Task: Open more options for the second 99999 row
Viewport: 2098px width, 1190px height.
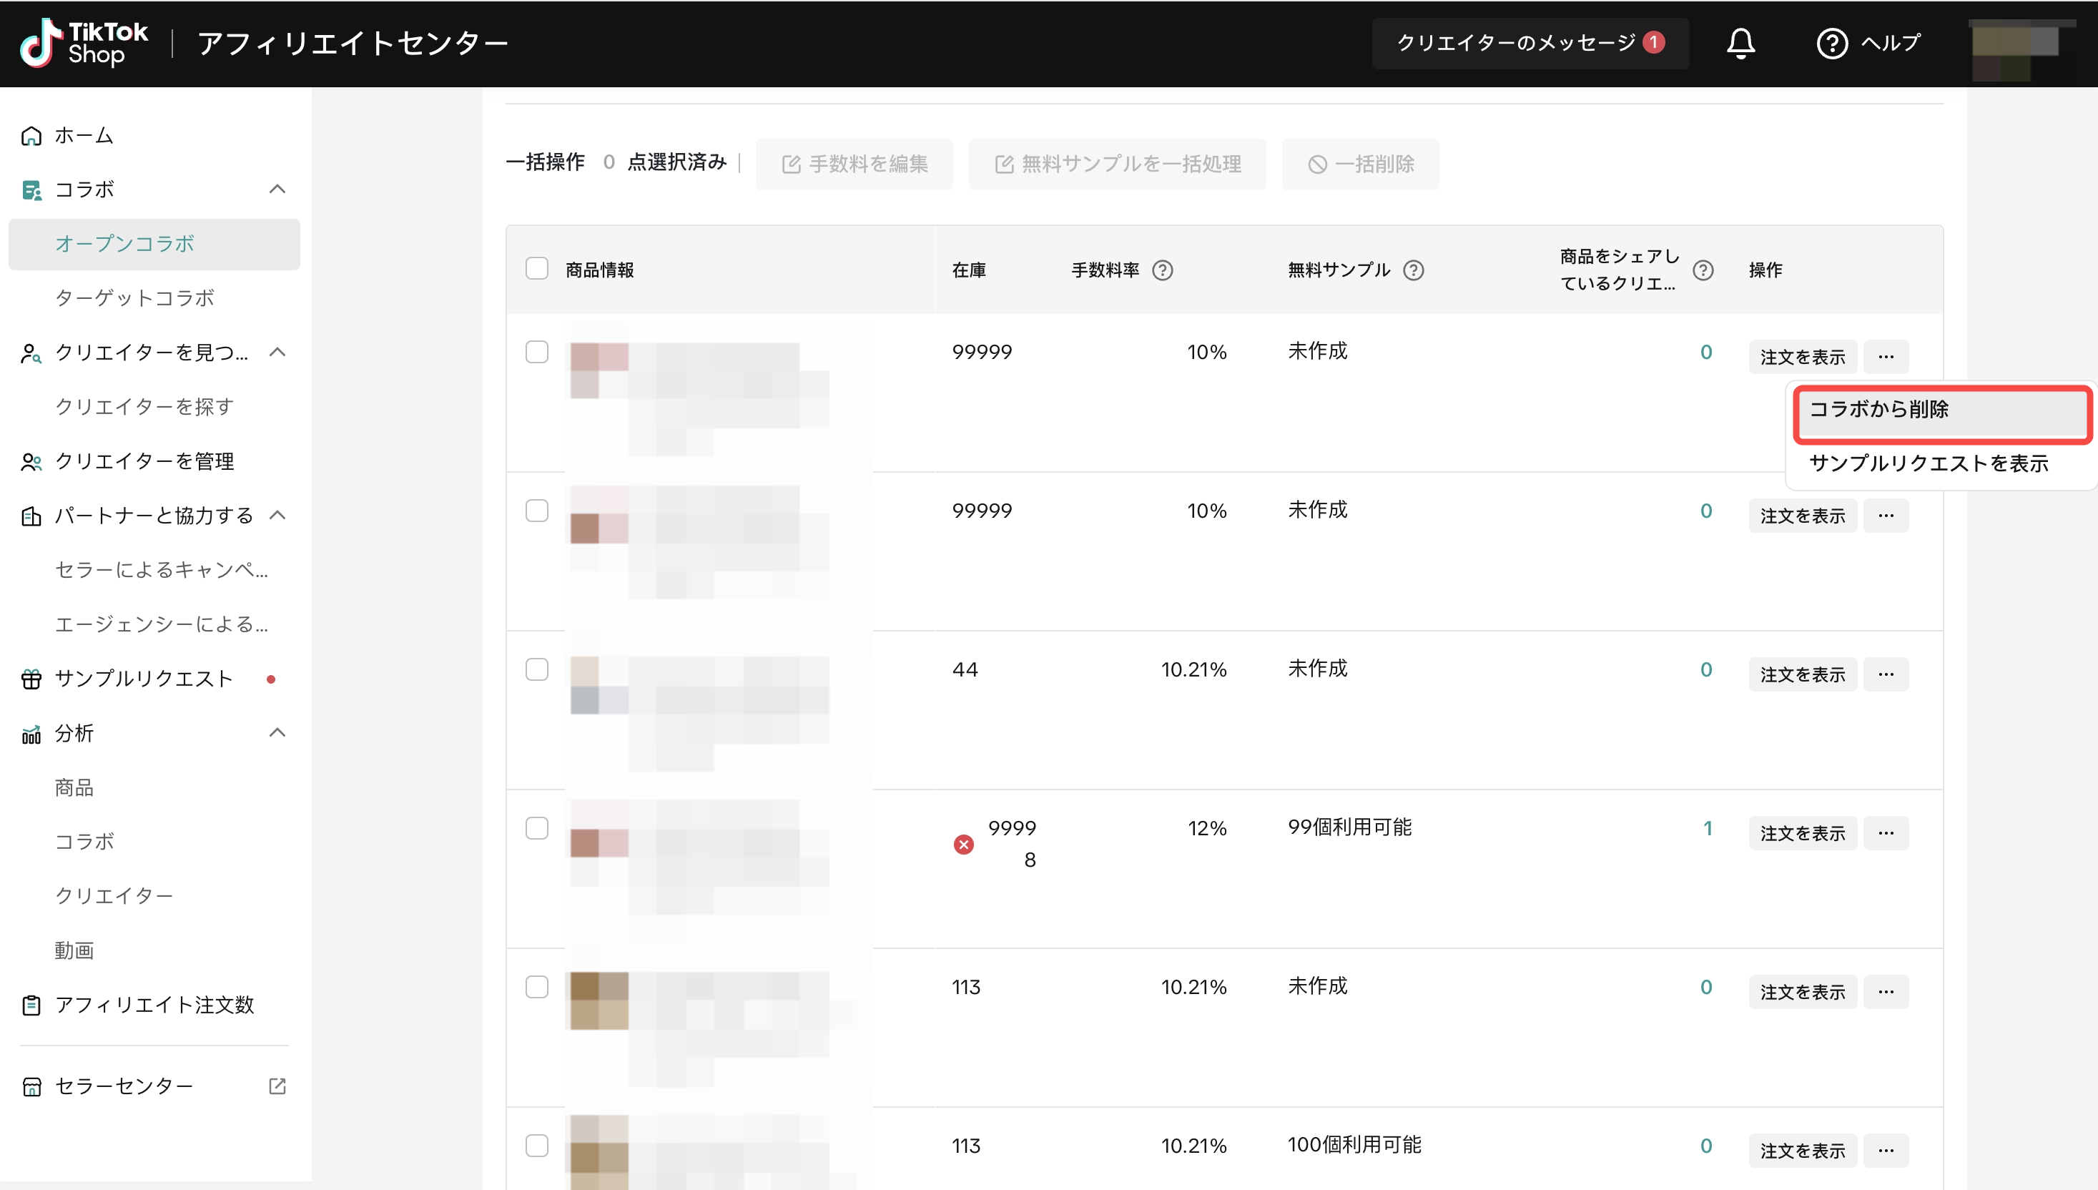Action: pyautogui.click(x=1886, y=515)
